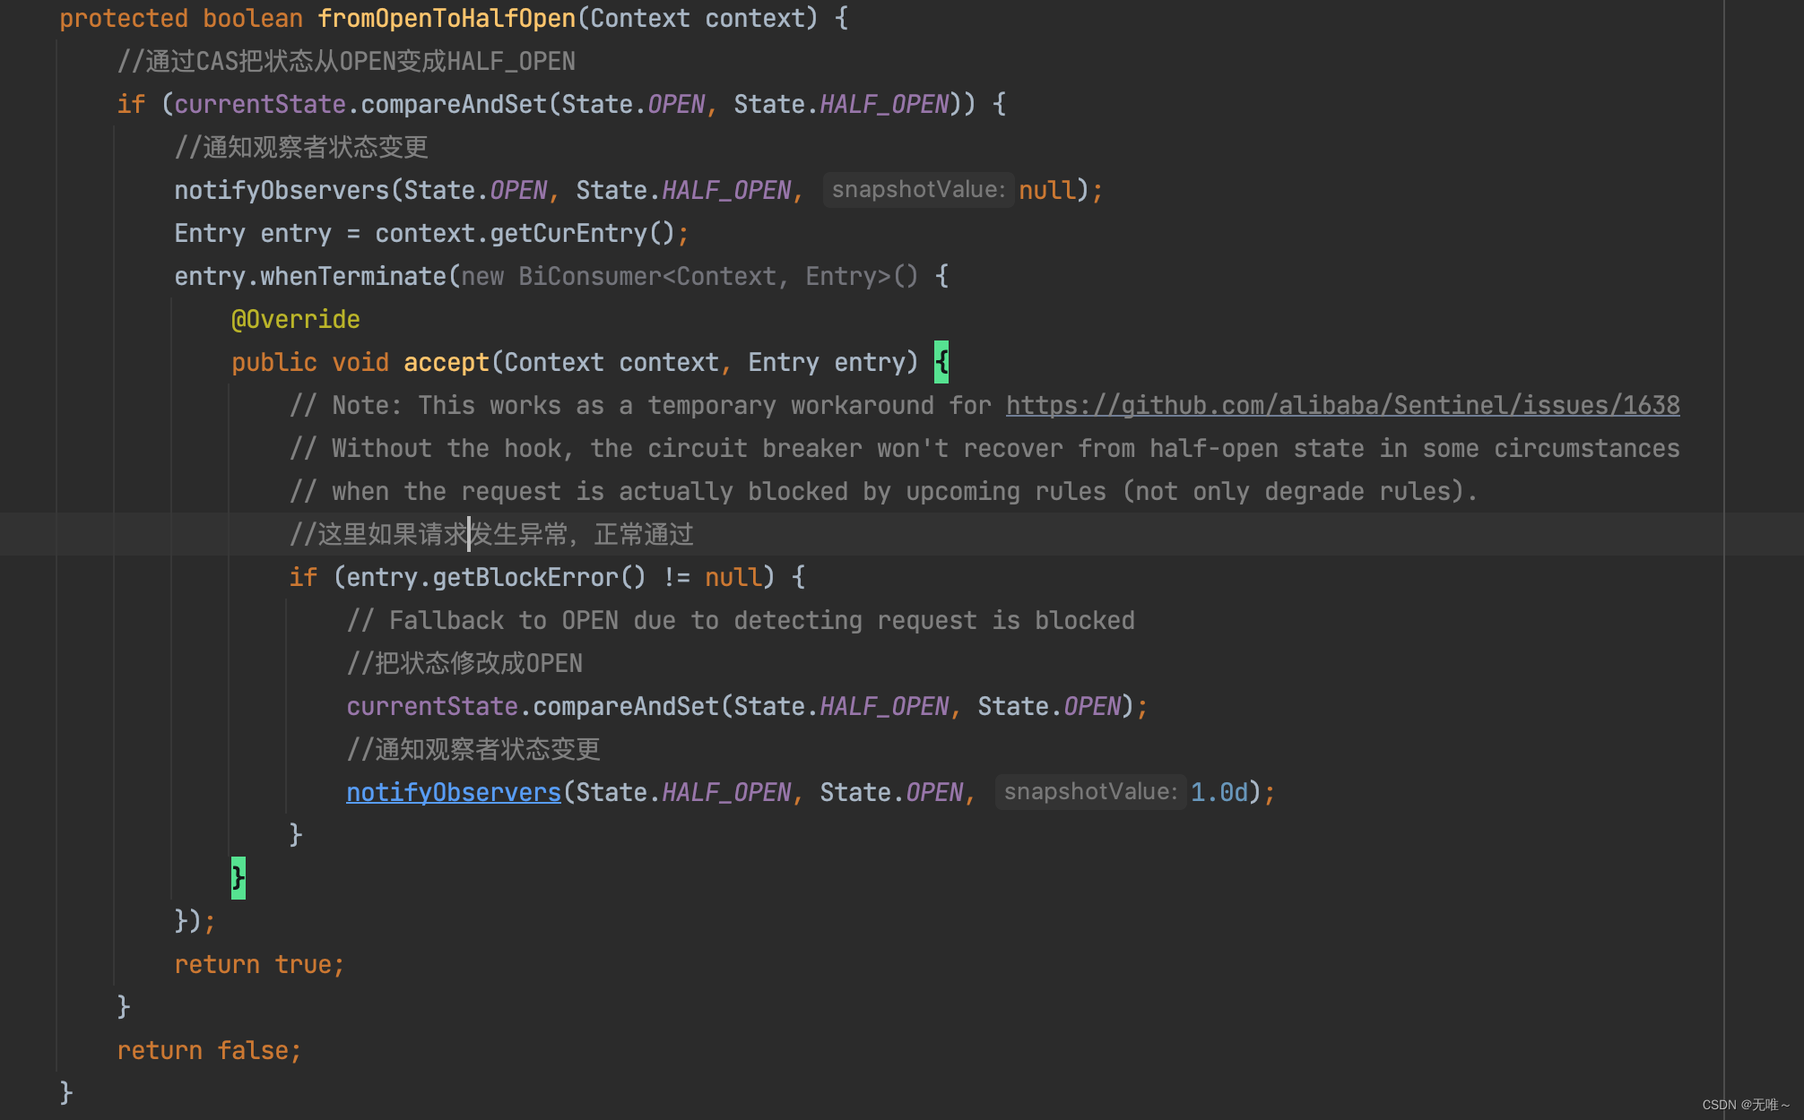Click comment '//通过CAS把状态从OPEN变成HALF_OPEN'

346,61
